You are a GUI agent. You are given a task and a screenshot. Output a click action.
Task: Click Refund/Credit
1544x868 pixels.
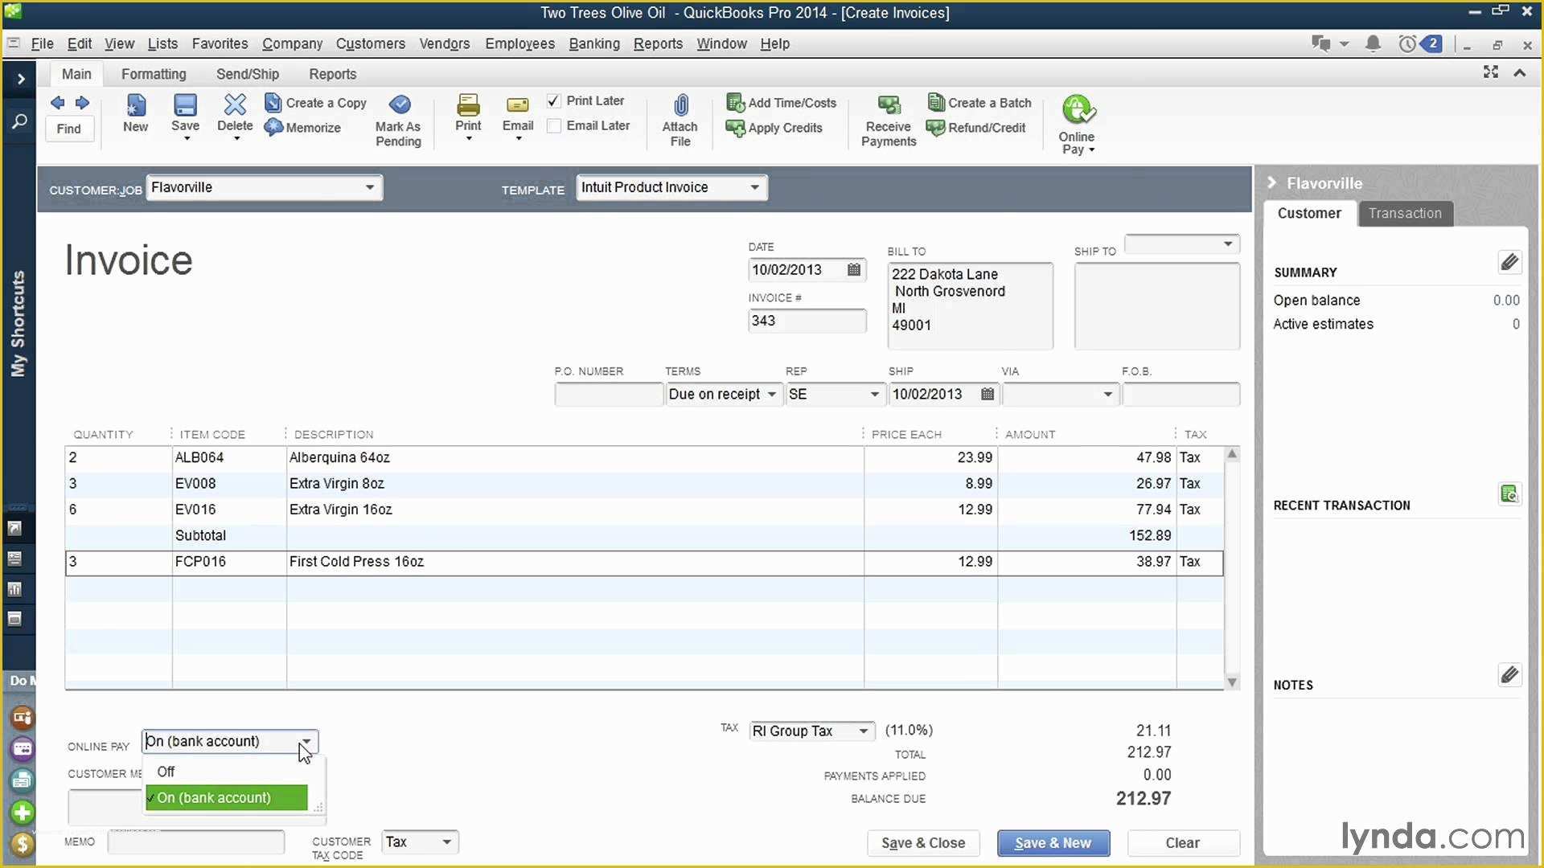975,128
